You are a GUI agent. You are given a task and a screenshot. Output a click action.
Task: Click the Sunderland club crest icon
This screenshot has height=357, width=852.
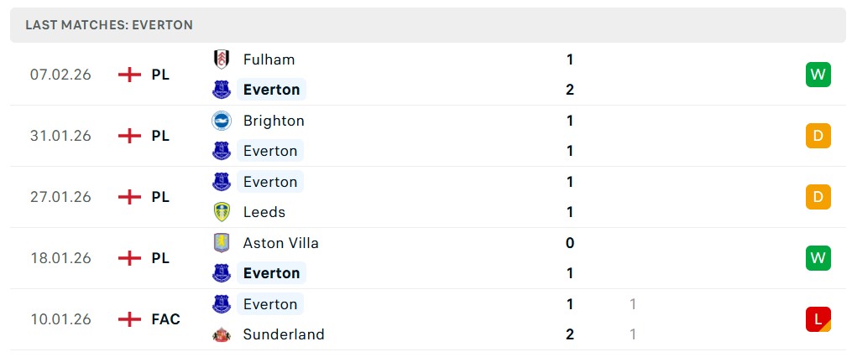click(x=222, y=334)
